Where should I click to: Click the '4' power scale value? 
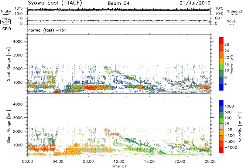tap(225, 84)
